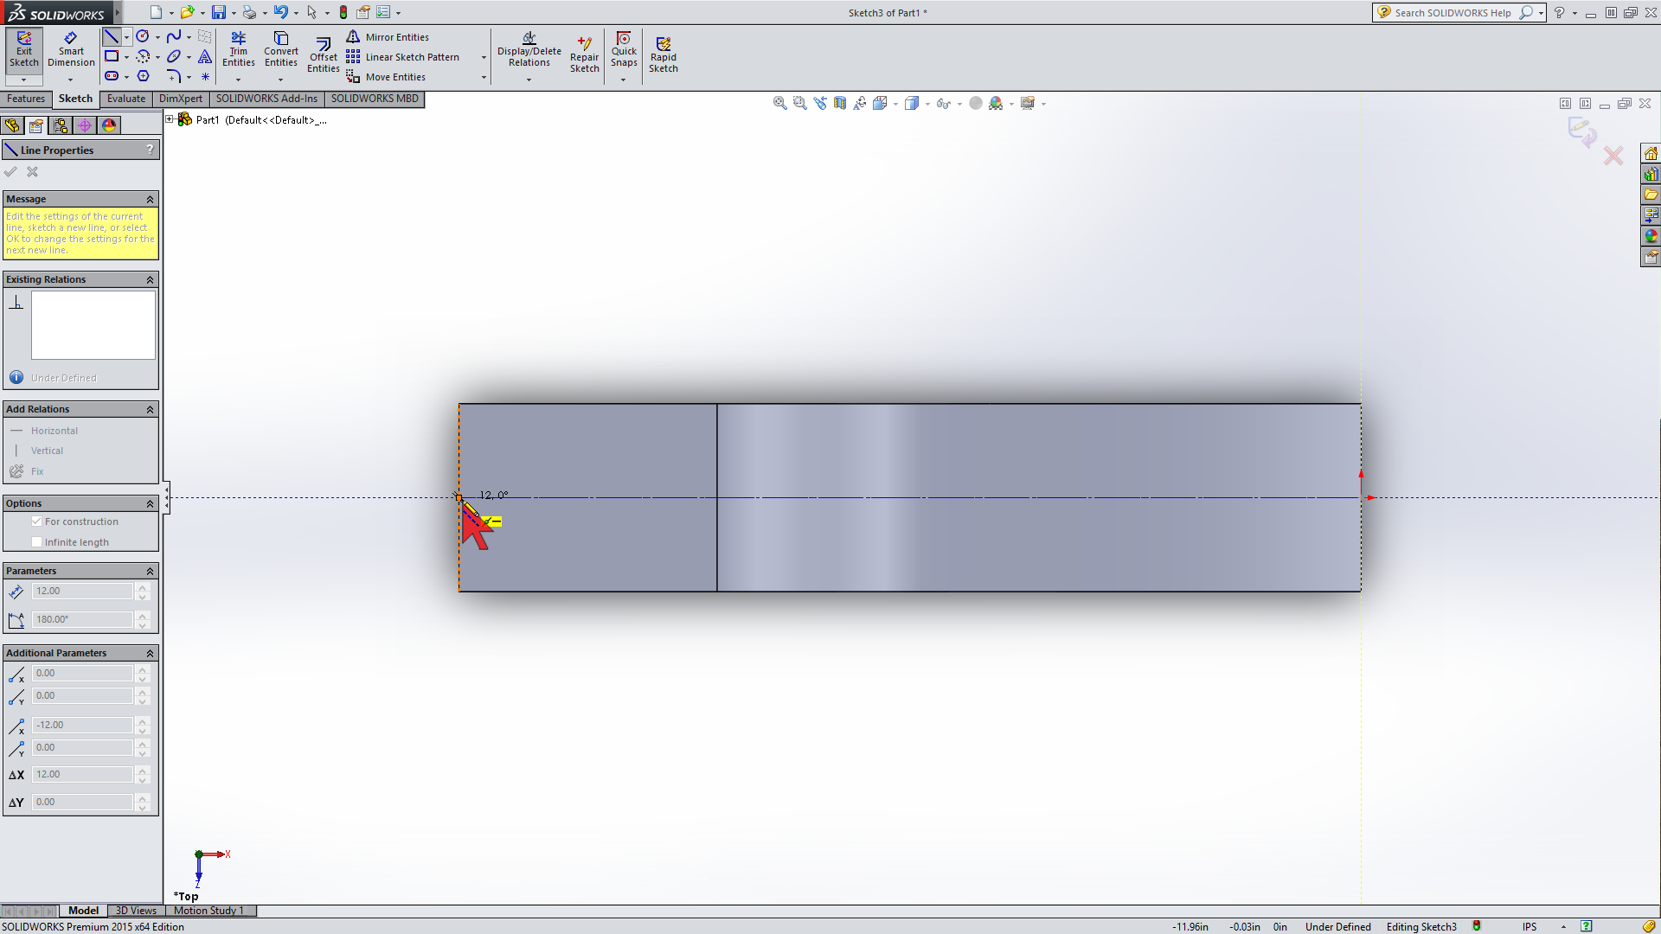Switch to the Features ribbon tab
1661x934 pixels.
tap(26, 99)
